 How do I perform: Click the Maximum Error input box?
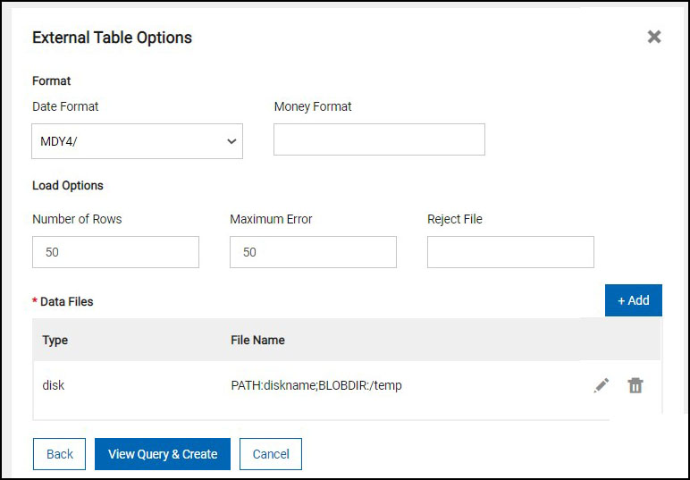click(313, 252)
